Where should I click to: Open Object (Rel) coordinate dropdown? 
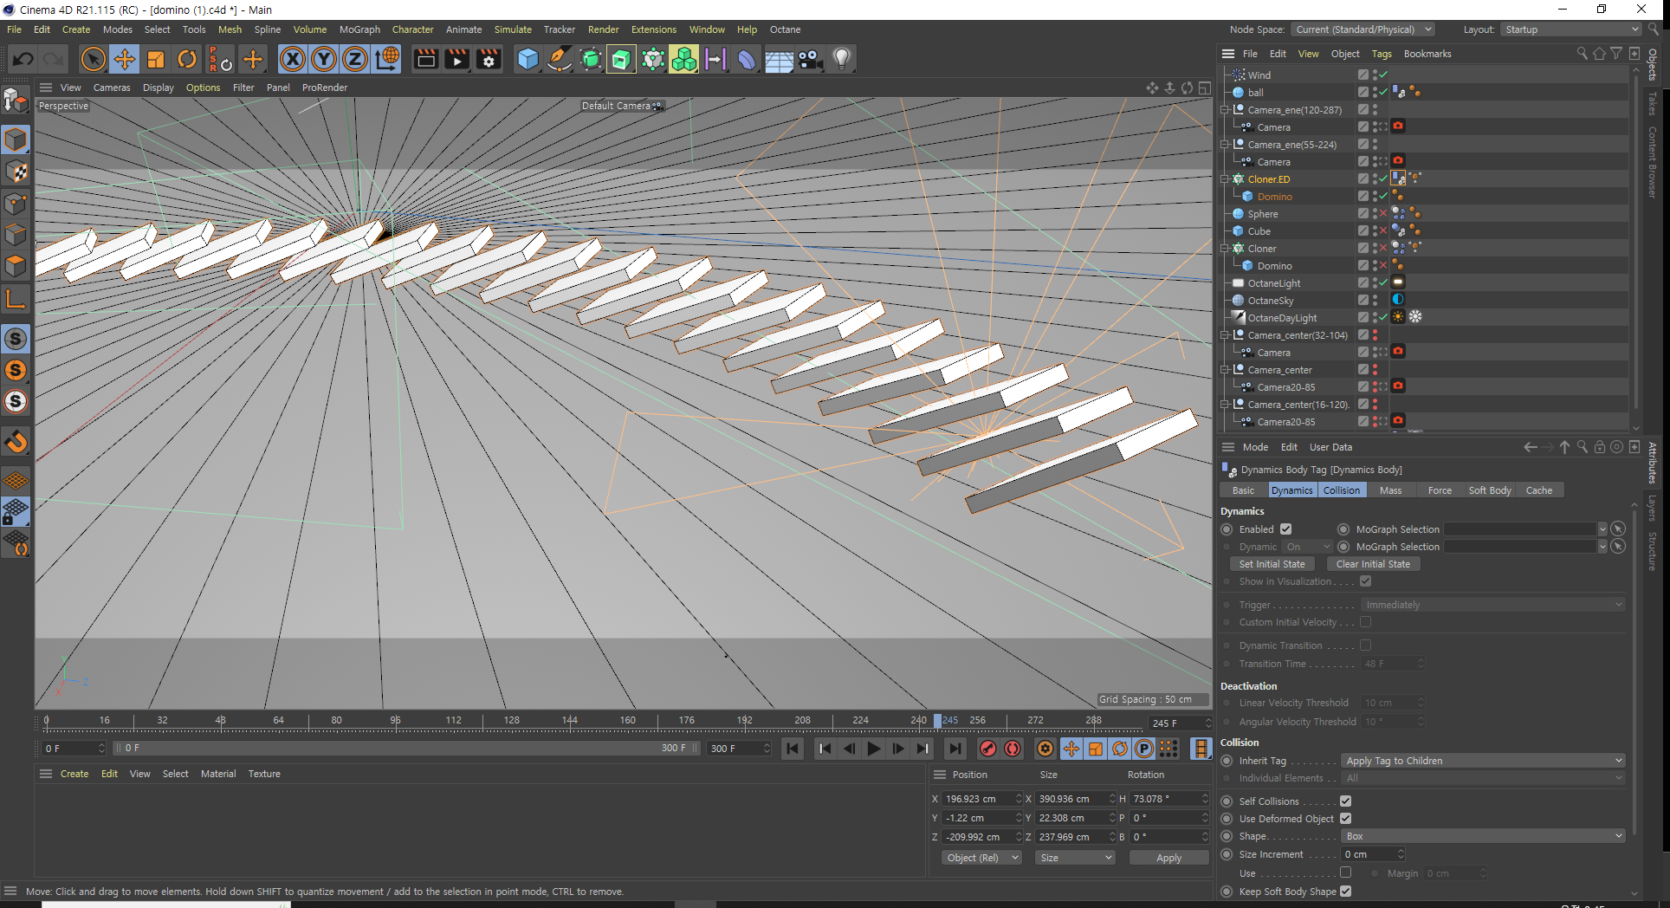tap(982, 858)
